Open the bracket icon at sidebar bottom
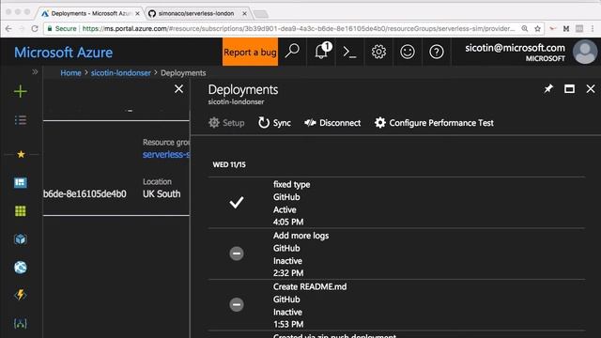This screenshot has height=338, width=601. 21,323
